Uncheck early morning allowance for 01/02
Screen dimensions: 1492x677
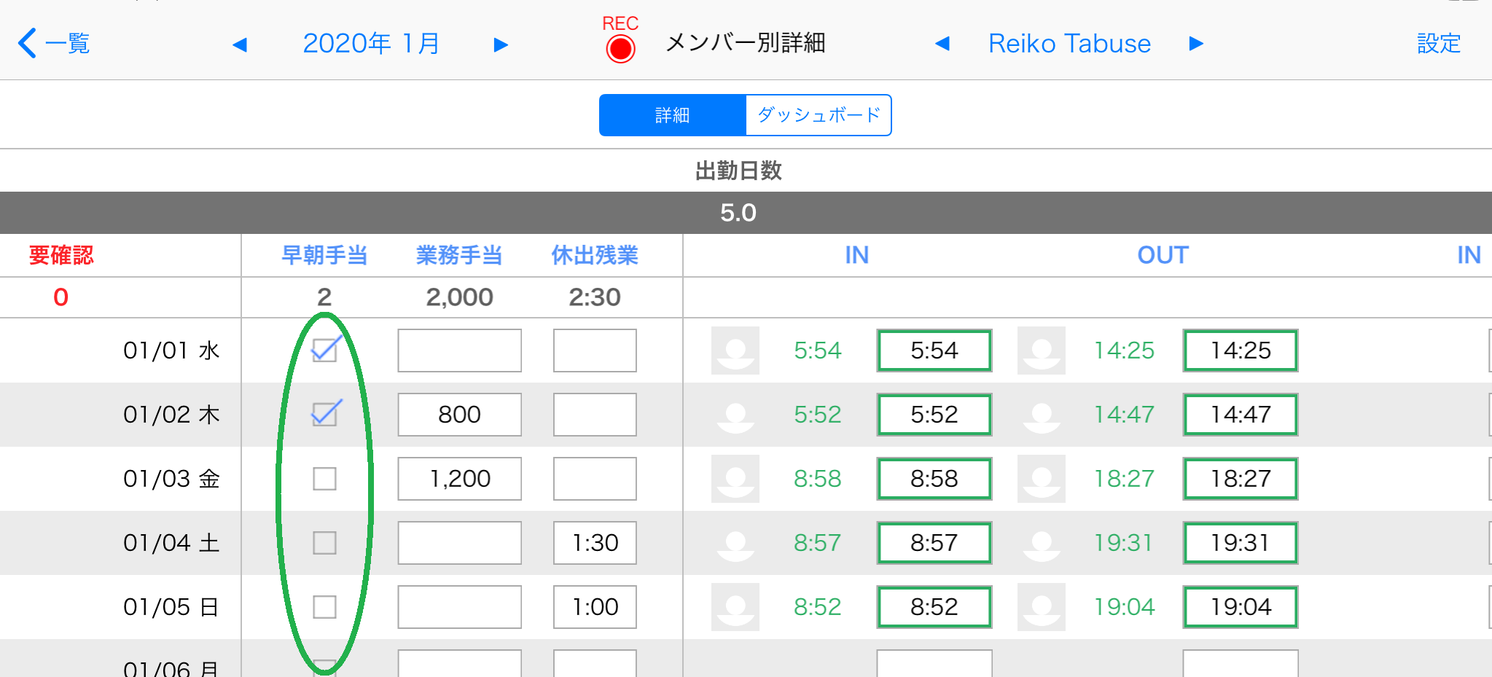(x=325, y=413)
